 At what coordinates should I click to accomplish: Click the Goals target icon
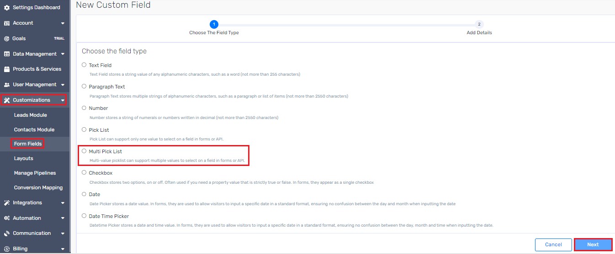pyautogui.click(x=7, y=39)
